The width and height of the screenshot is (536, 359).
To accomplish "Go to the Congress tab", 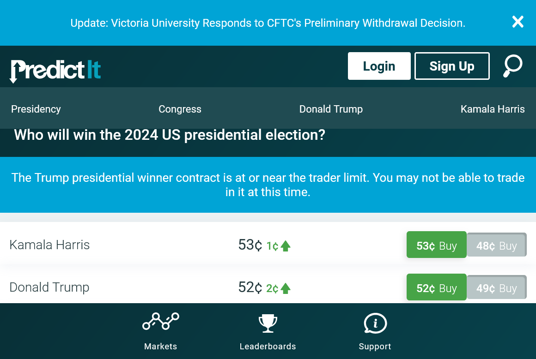I will click(x=180, y=109).
